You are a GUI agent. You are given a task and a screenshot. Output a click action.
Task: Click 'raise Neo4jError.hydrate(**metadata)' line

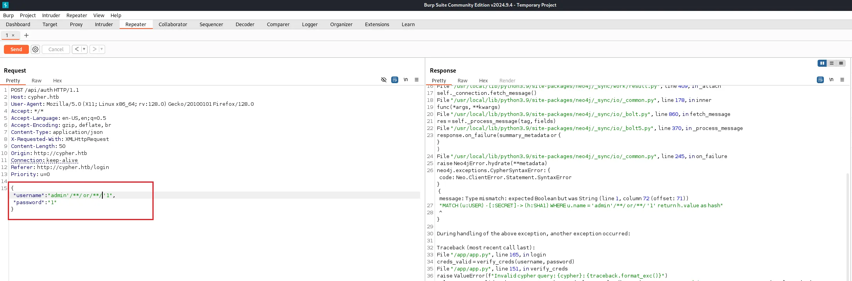(492, 163)
